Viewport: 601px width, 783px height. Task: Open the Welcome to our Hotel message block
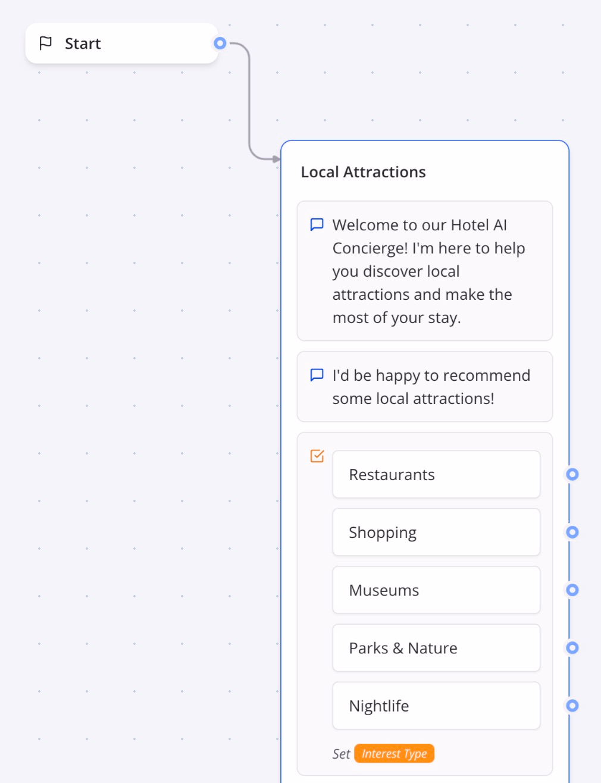point(425,271)
